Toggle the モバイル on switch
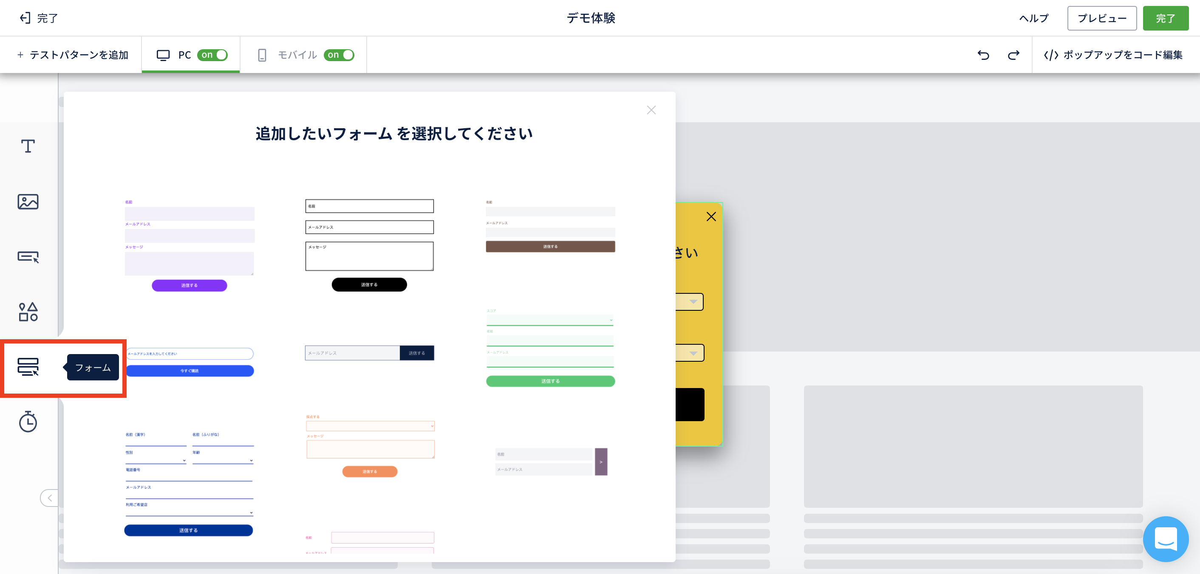 pos(339,55)
